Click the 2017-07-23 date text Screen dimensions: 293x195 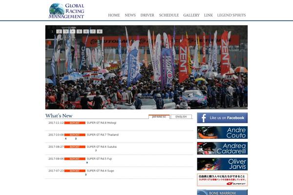[56, 171]
